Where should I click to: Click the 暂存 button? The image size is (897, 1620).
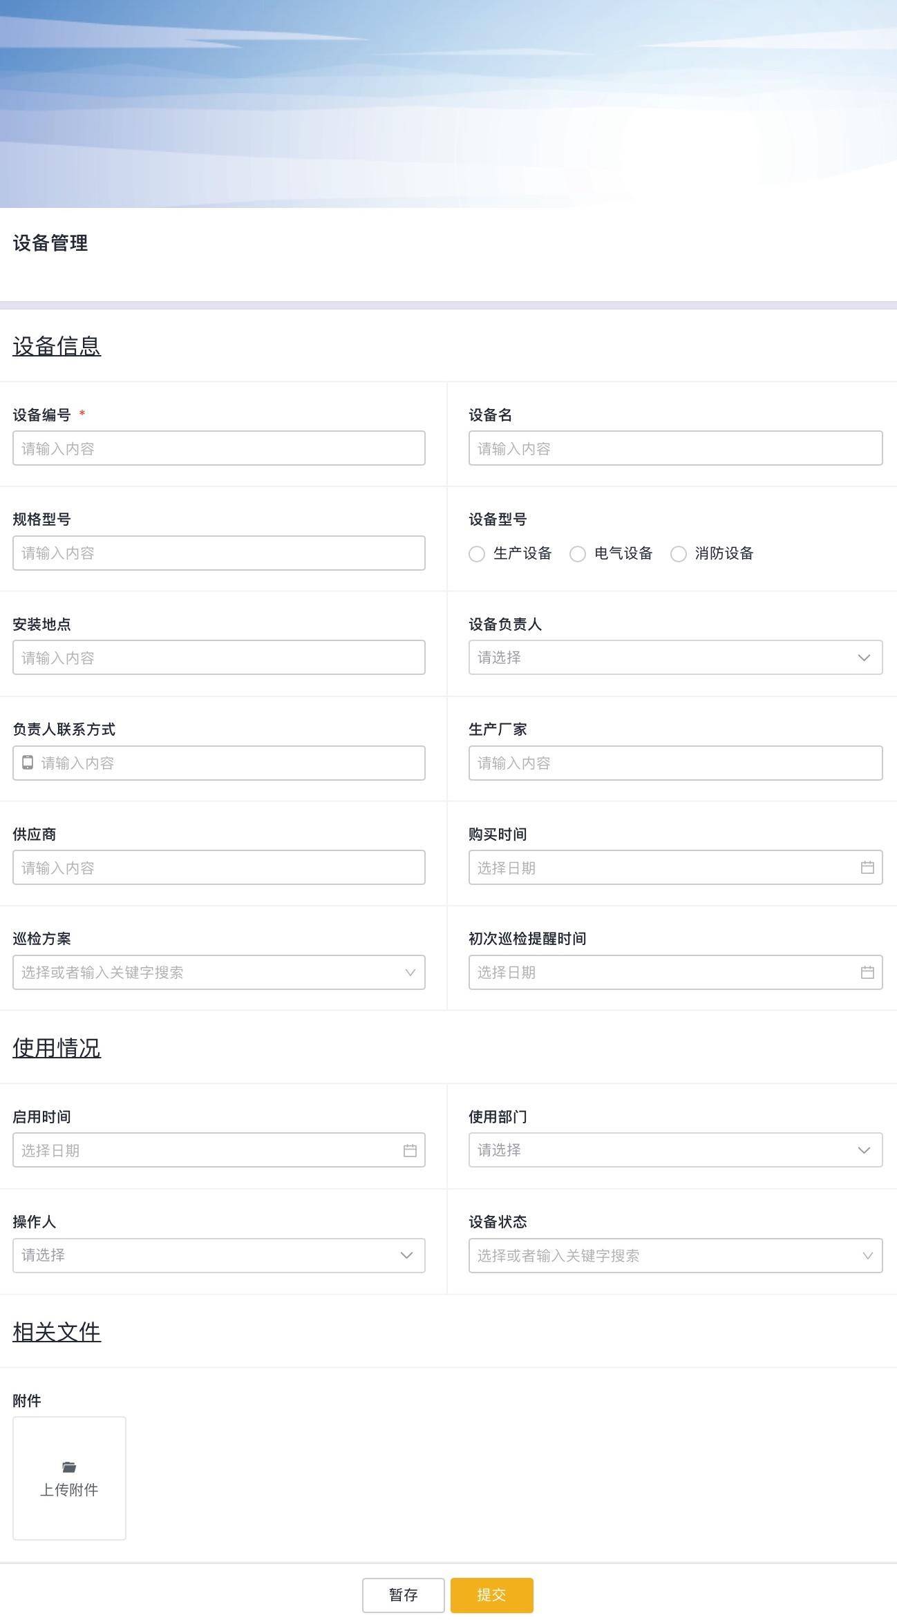[404, 1594]
